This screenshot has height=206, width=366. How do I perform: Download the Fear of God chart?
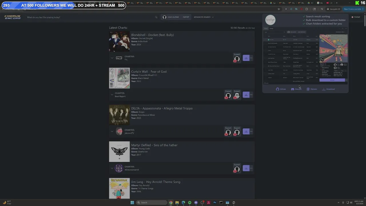click(x=246, y=95)
